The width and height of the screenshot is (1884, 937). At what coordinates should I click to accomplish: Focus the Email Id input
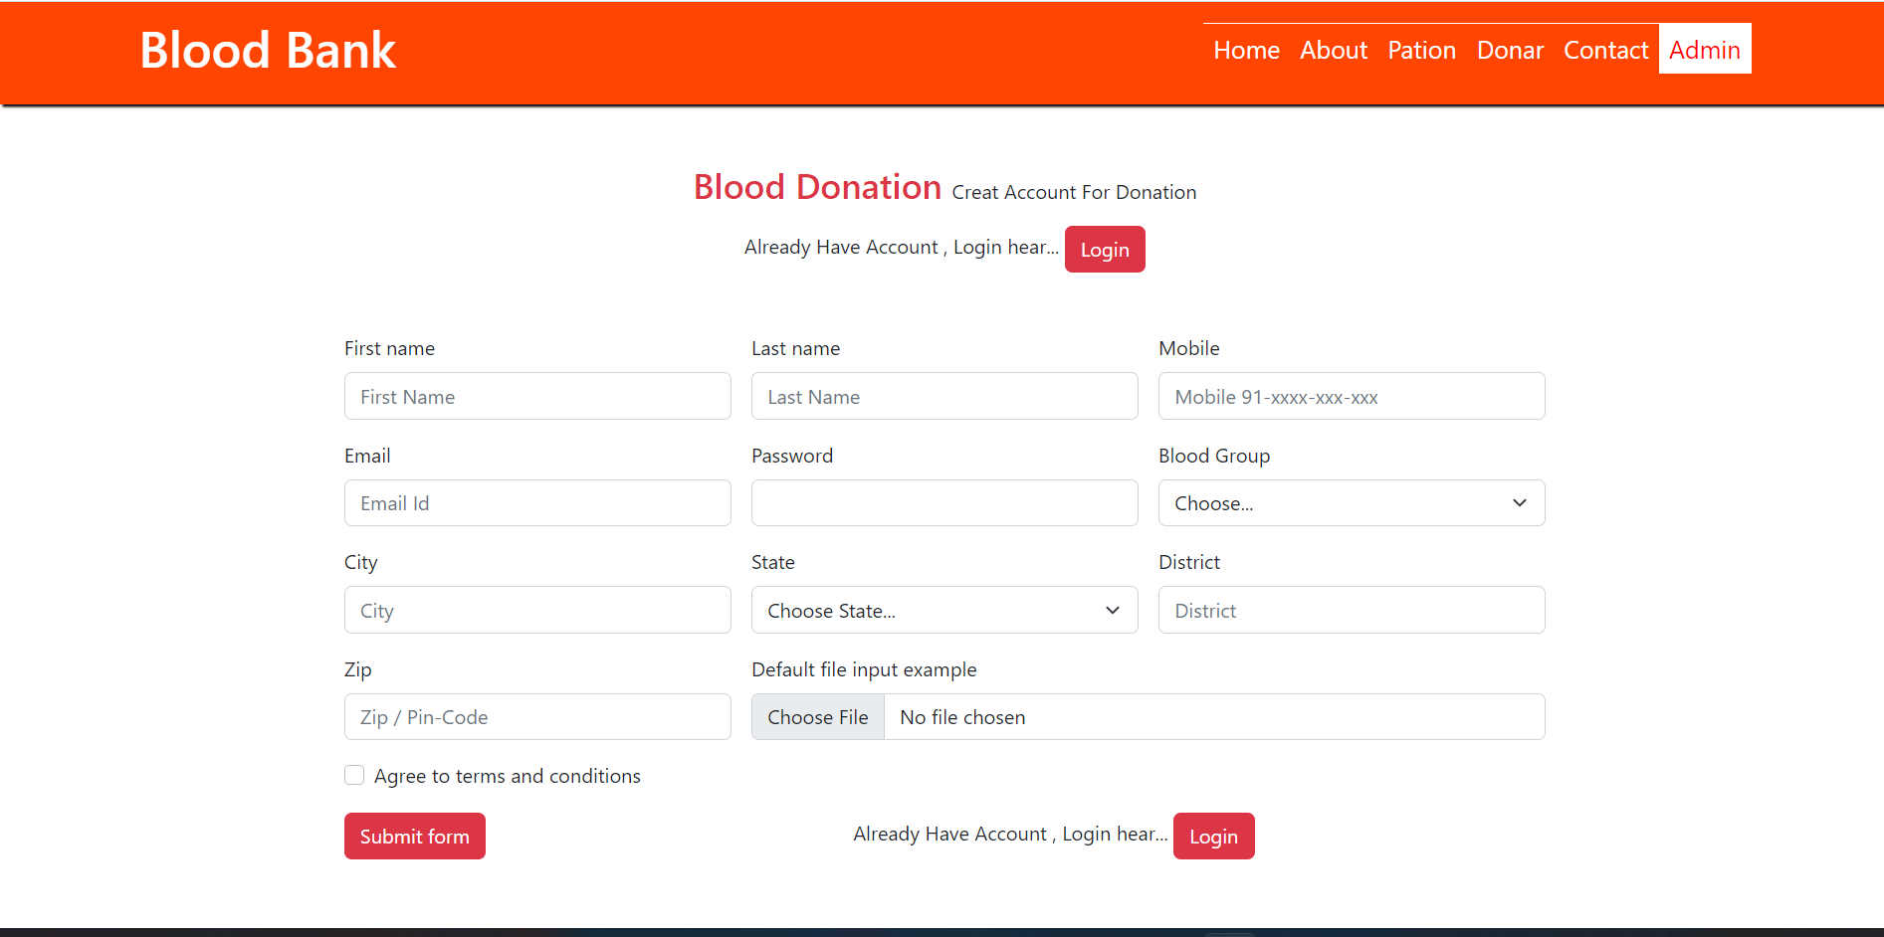click(537, 502)
